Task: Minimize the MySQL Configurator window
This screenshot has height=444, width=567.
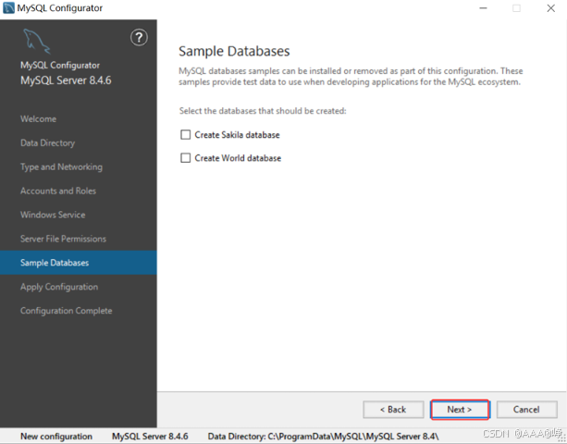Action: click(x=483, y=8)
